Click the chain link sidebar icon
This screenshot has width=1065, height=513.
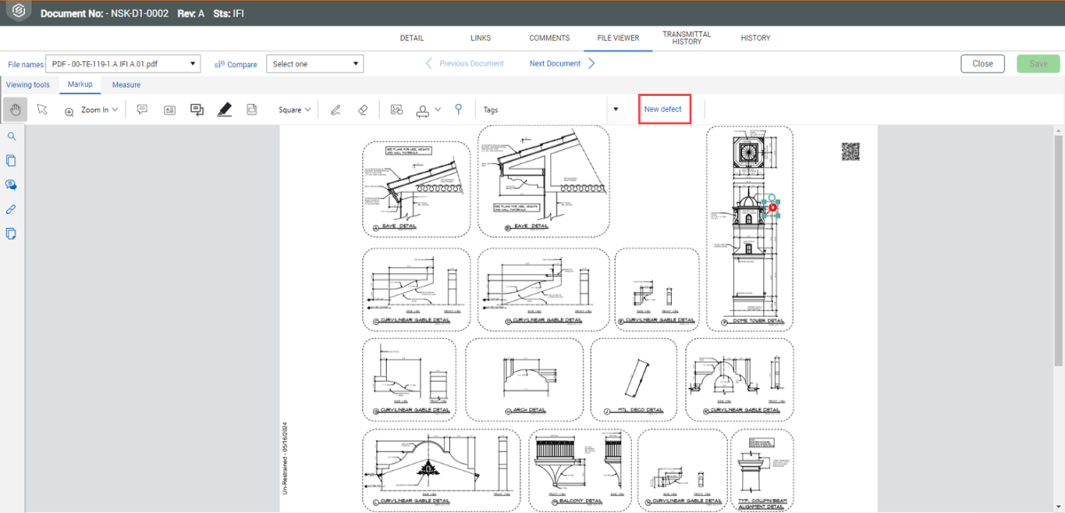point(12,209)
